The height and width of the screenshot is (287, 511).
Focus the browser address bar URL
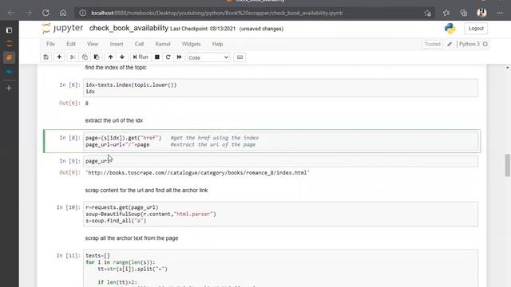tap(216, 13)
